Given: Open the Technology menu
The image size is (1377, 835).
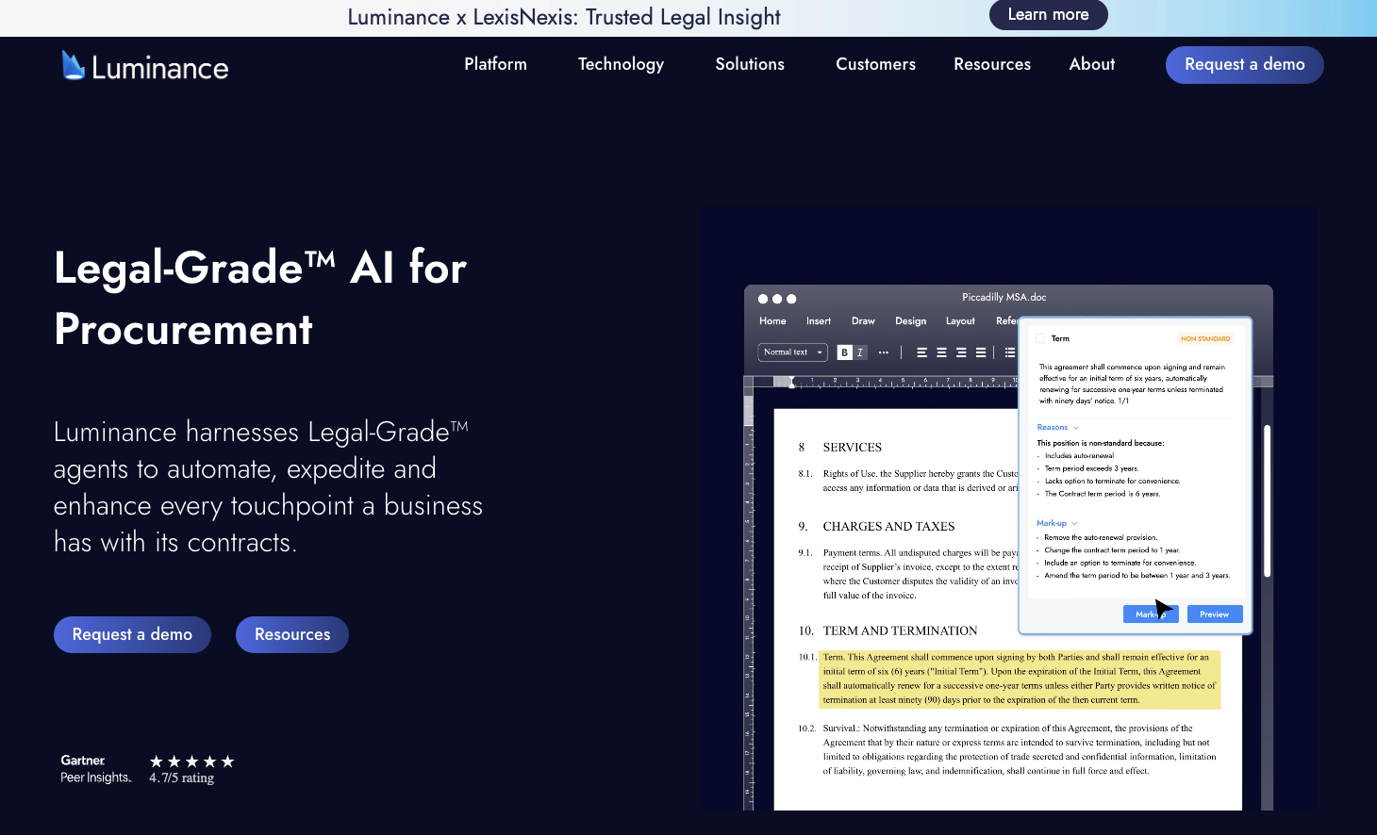Looking at the screenshot, I should [621, 64].
